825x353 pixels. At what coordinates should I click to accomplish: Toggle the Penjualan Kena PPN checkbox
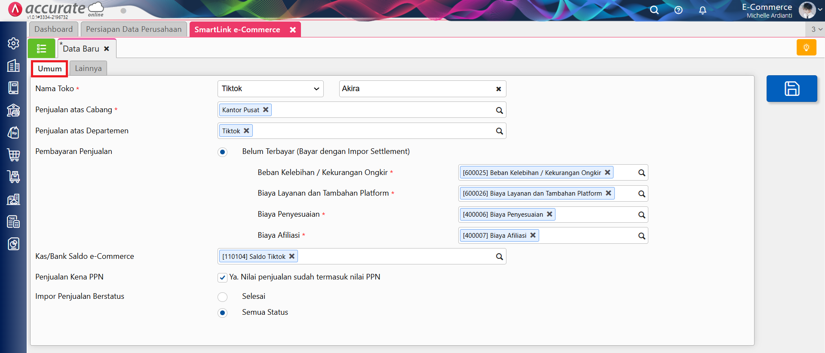222,277
